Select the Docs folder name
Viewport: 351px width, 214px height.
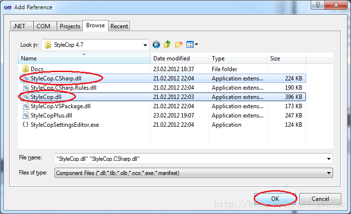tap(37, 69)
